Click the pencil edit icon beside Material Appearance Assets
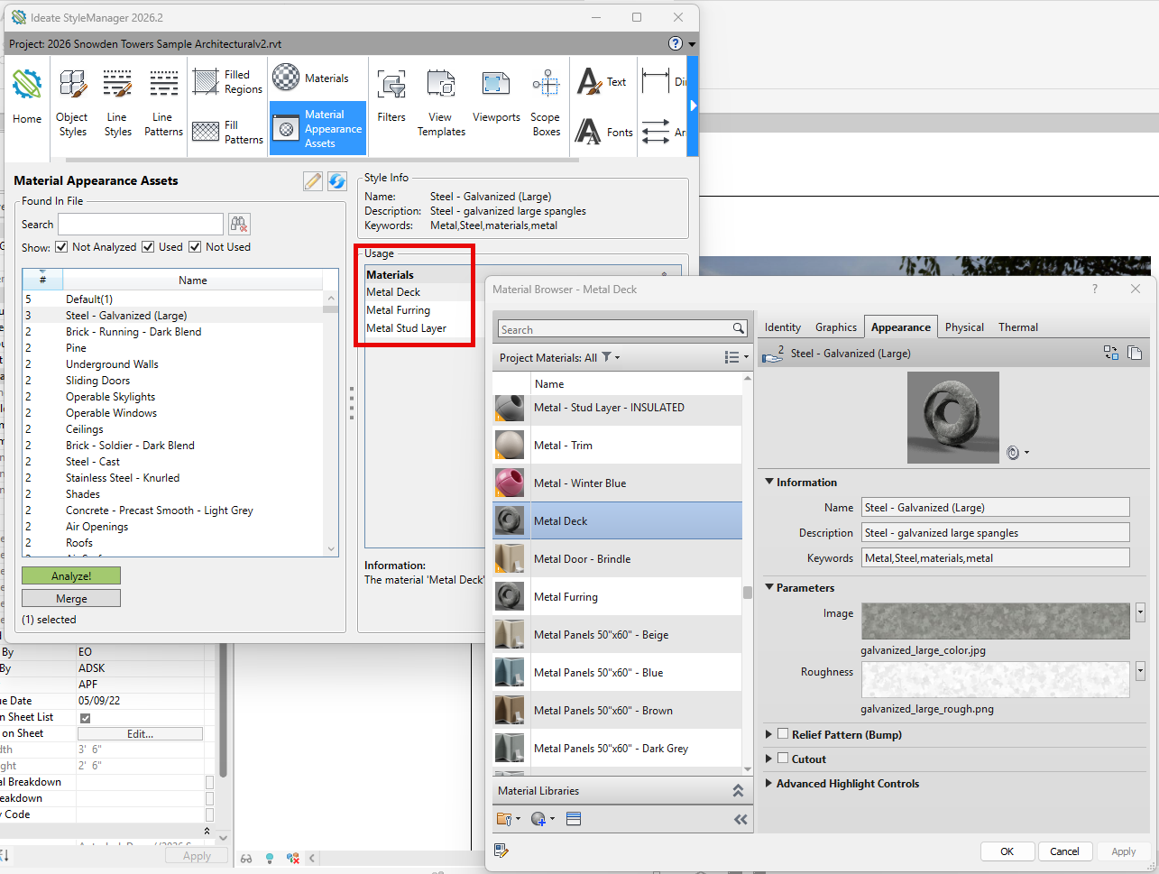The image size is (1159, 874). (x=313, y=181)
